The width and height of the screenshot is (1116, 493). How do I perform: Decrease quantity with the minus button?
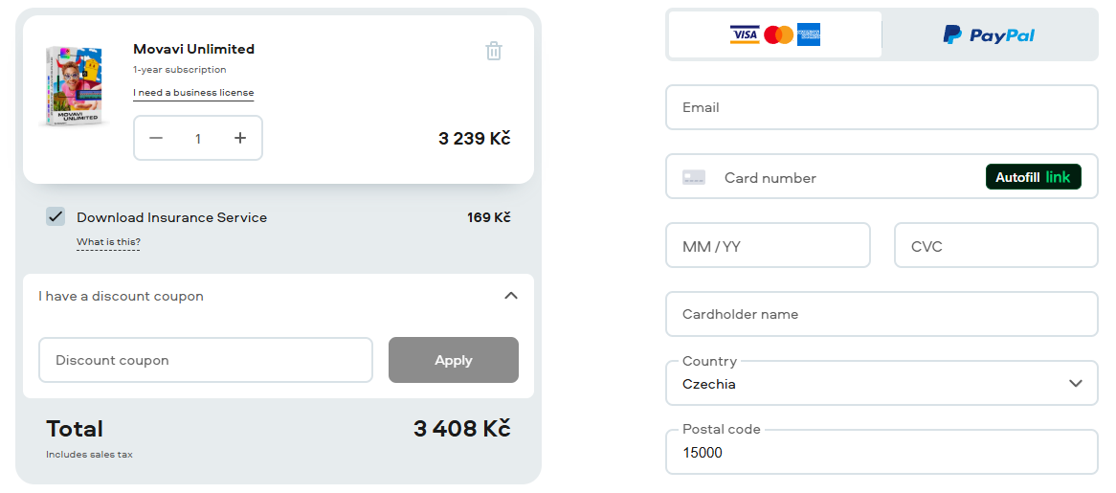(x=156, y=138)
